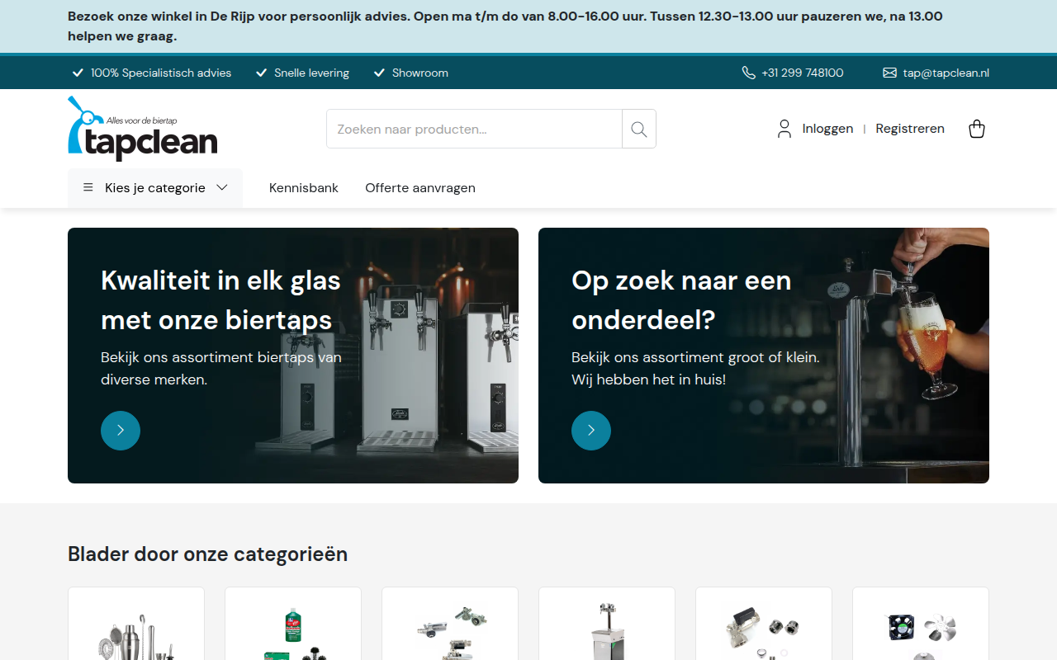Screen dimensions: 1057x660
Task: Open the green cleaning bottle category card
Action: click(x=293, y=624)
